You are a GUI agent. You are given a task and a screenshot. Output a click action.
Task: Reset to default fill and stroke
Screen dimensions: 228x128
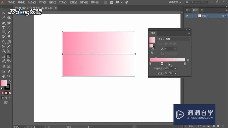[2, 89]
